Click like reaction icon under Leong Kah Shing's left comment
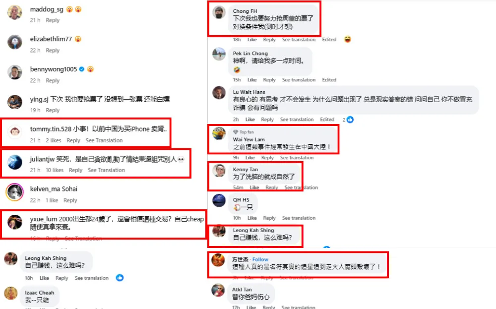 tap(120, 278)
